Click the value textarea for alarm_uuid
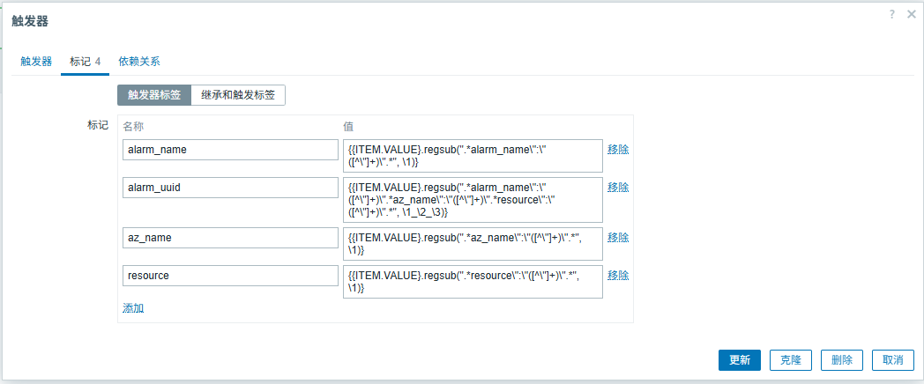Image resolution: width=924 pixels, height=384 pixels. (472, 200)
